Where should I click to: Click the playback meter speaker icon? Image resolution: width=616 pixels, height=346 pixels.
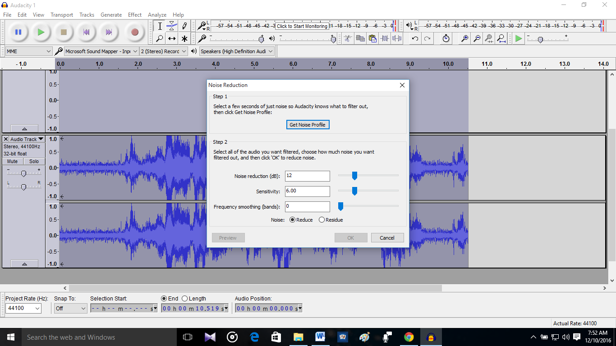pos(409,26)
